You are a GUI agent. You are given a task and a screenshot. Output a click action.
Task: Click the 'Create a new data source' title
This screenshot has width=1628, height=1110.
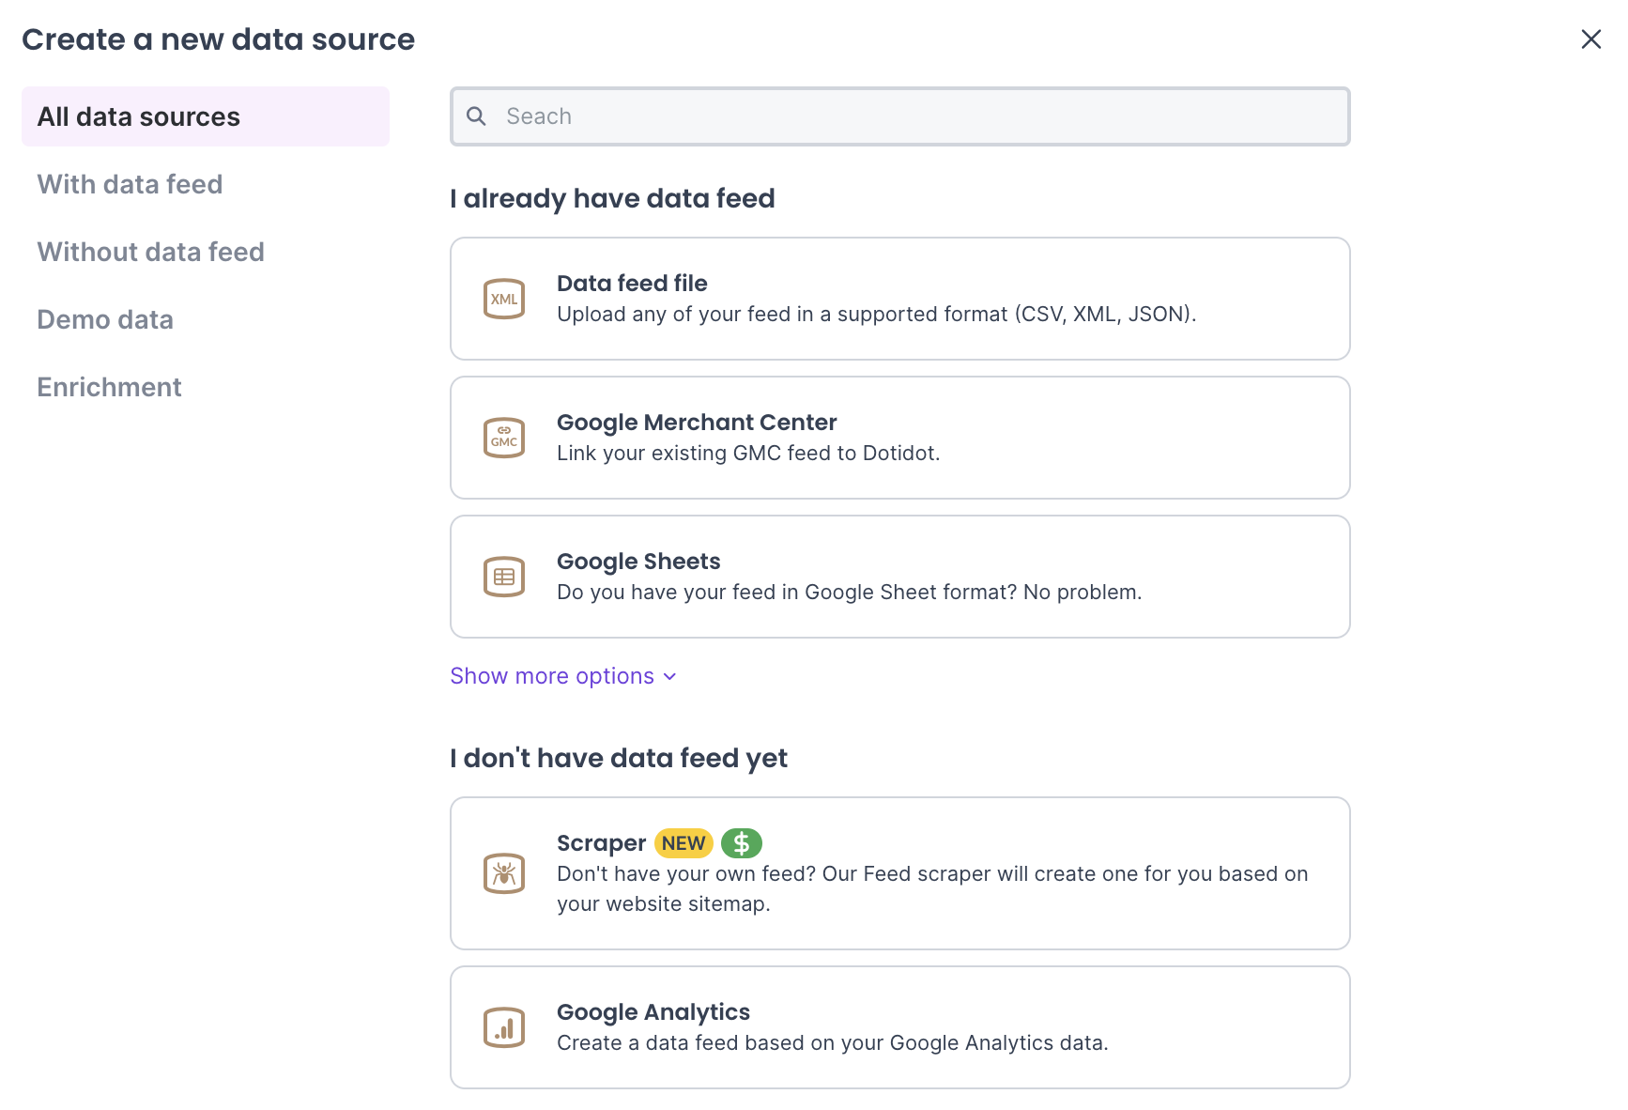click(218, 39)
